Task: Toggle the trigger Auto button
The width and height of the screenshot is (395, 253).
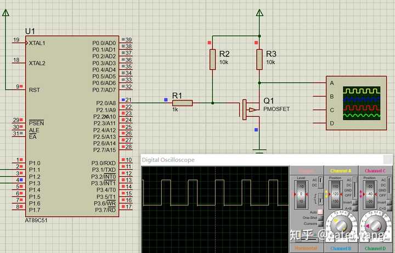Action: click(320, 212)
